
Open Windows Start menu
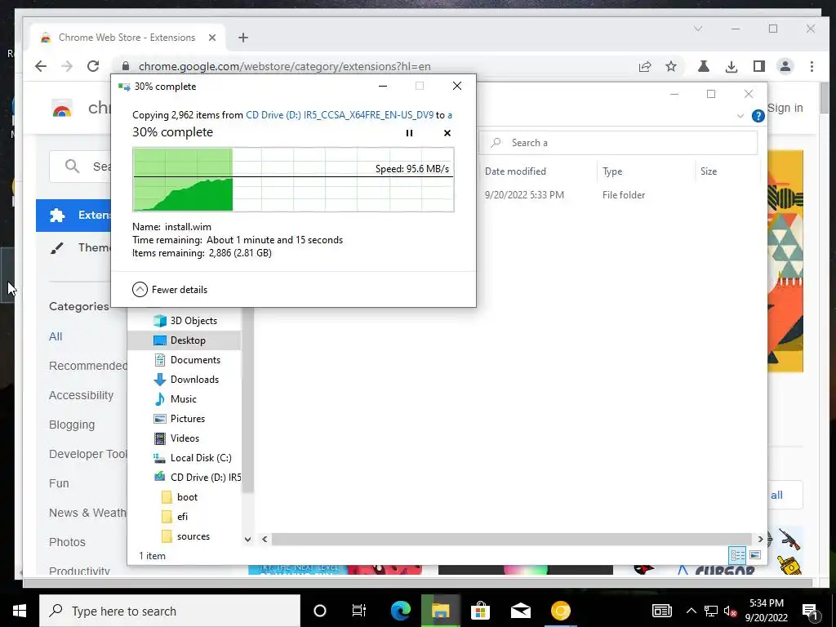tap(20, 611)
